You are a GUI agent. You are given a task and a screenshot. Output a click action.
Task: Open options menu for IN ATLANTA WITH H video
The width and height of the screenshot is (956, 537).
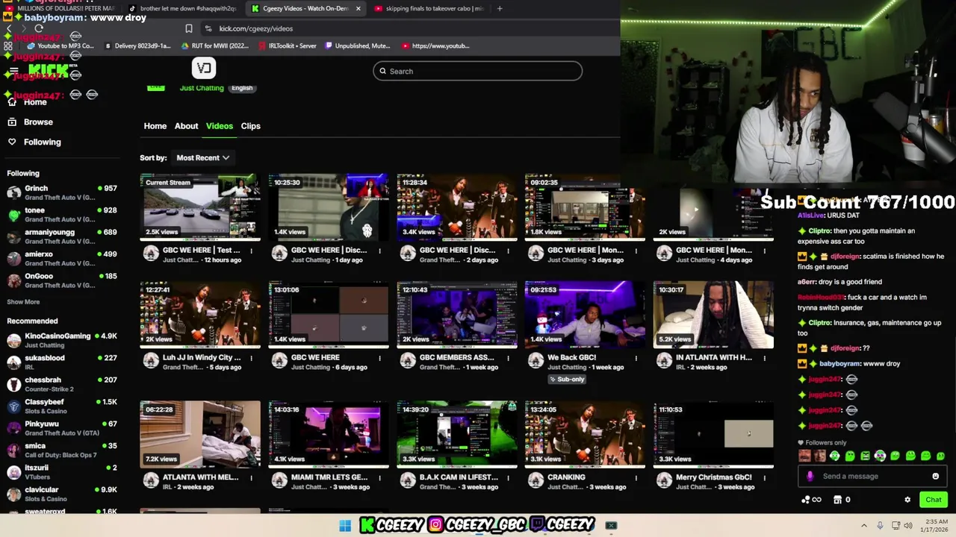click(765, 358)
